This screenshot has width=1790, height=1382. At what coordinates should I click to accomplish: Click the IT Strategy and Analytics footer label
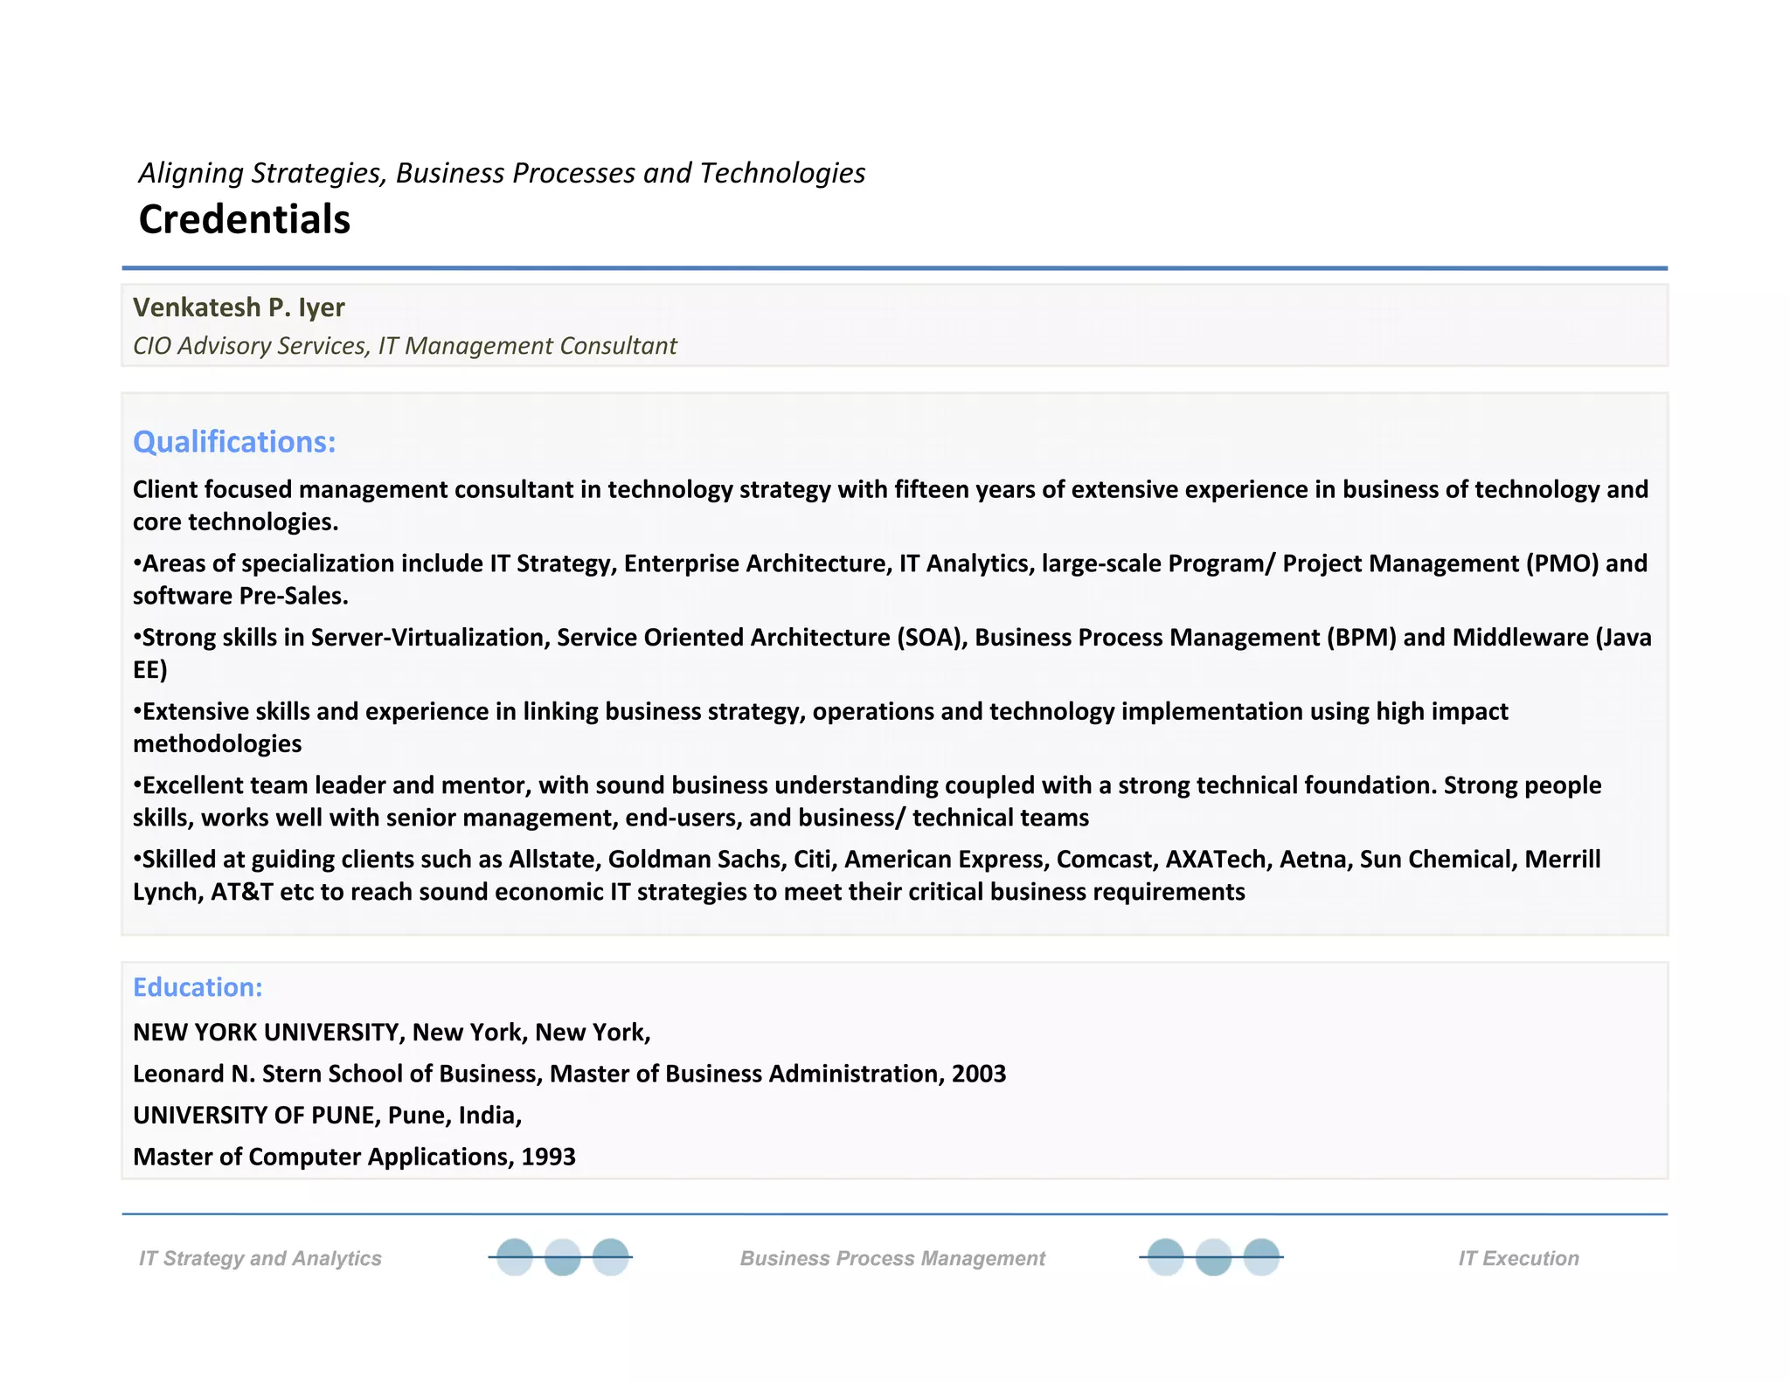[260, 1258]
